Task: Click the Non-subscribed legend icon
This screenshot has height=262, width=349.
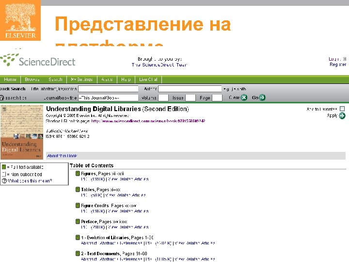Action: pos(4,174)
